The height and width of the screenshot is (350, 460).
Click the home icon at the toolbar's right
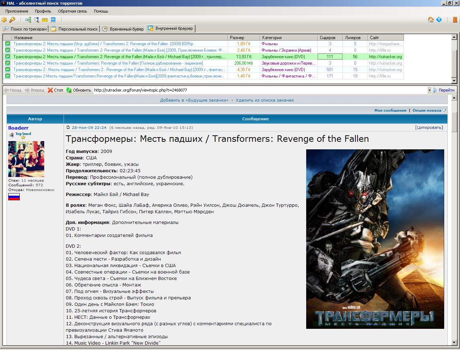click(431, 20)
